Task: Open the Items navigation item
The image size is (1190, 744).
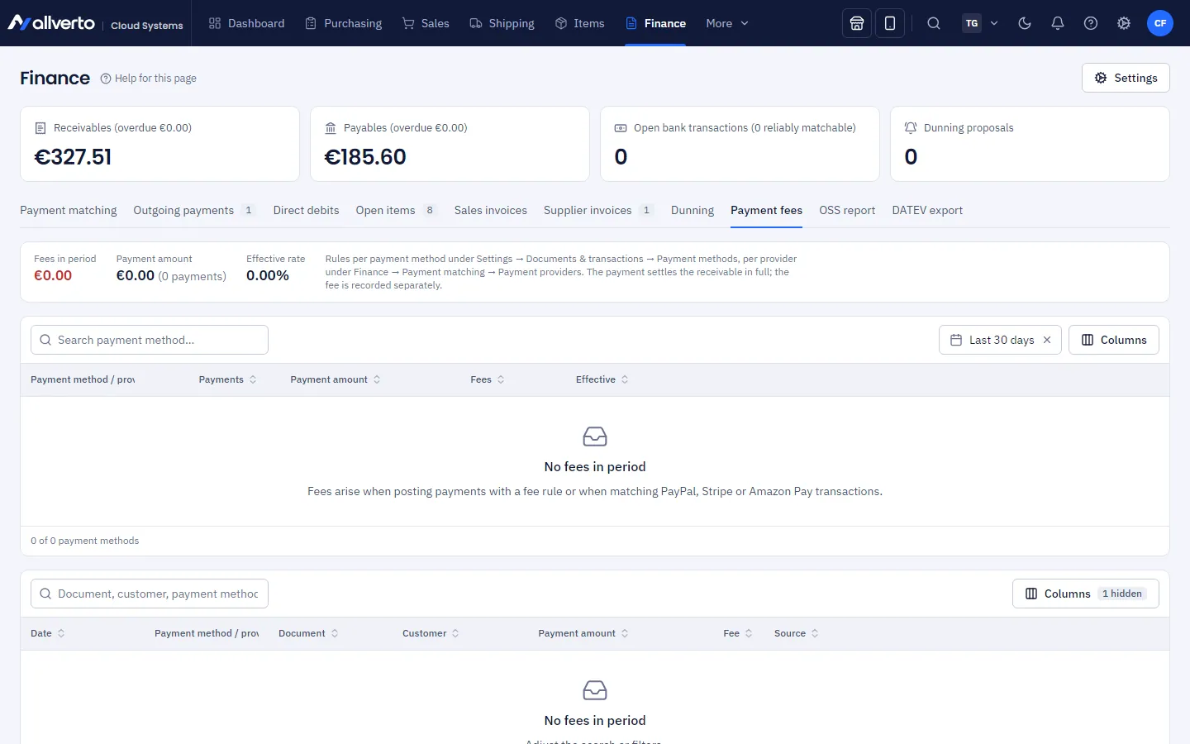Action: pos(580,23)
